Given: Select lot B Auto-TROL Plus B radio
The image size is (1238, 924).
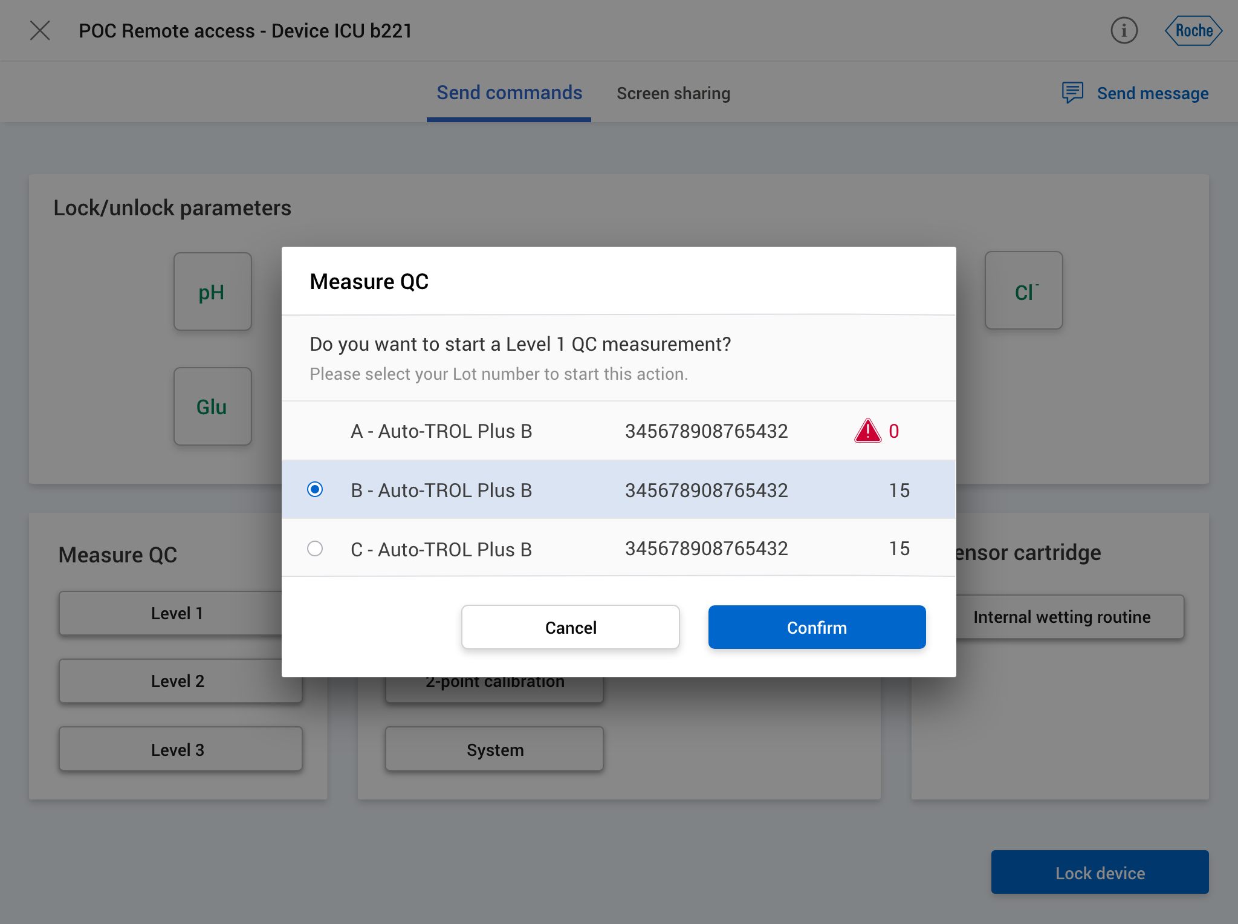Looking at the screenshot, I should [315, 489].
